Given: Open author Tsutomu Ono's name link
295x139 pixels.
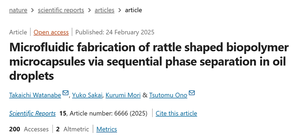Looking at the screenshot, I should click(168, 95).
